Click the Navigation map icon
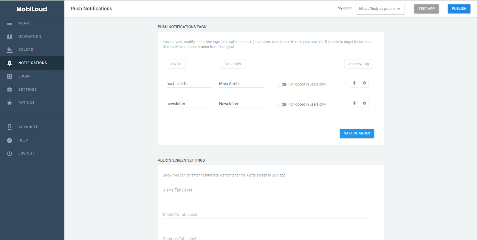 (10, 37)
